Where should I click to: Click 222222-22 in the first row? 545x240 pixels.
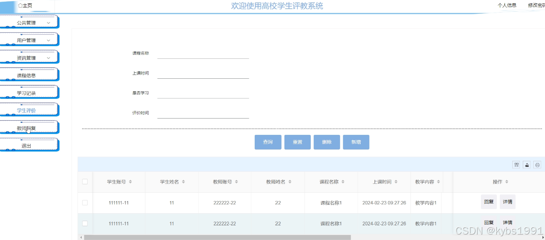click(225, 203)
